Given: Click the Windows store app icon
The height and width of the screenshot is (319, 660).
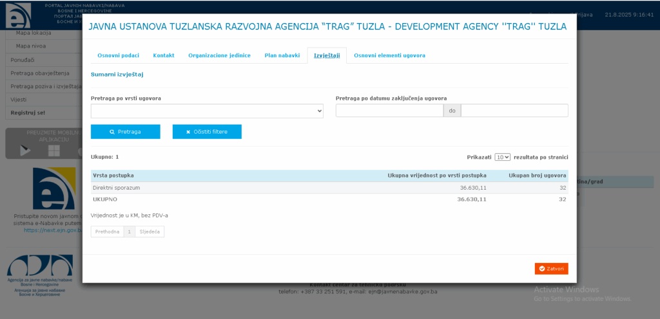Looking at the screenshot, I should coord(54,150).
